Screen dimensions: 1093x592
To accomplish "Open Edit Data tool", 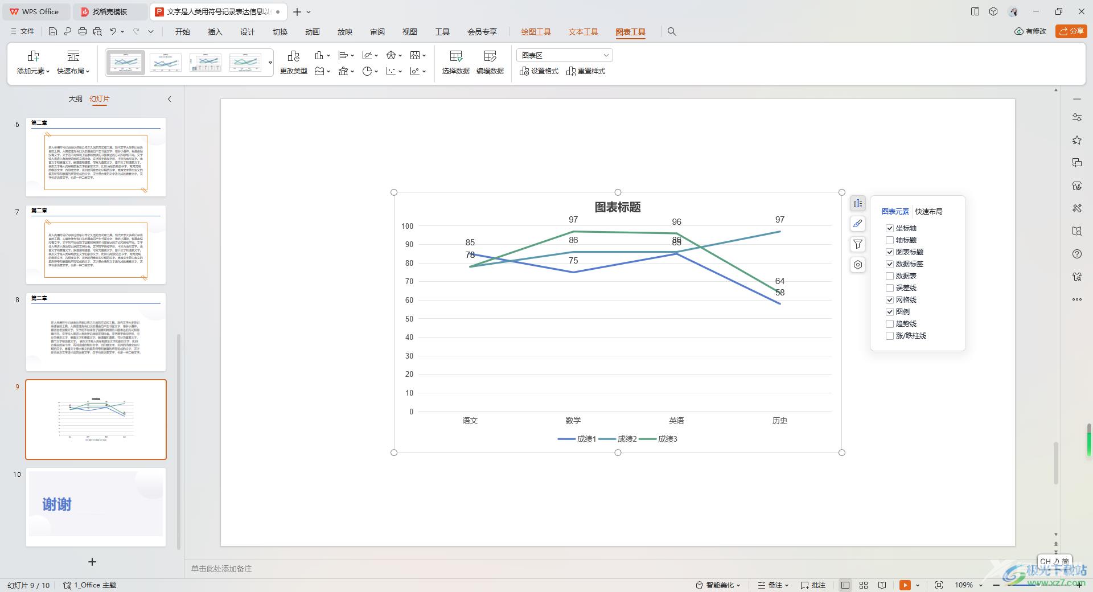I will [x=490, y=62].
